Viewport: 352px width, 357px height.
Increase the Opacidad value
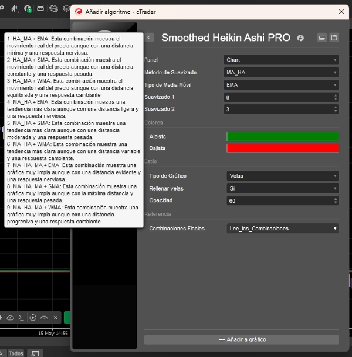[x=336, y=199]
